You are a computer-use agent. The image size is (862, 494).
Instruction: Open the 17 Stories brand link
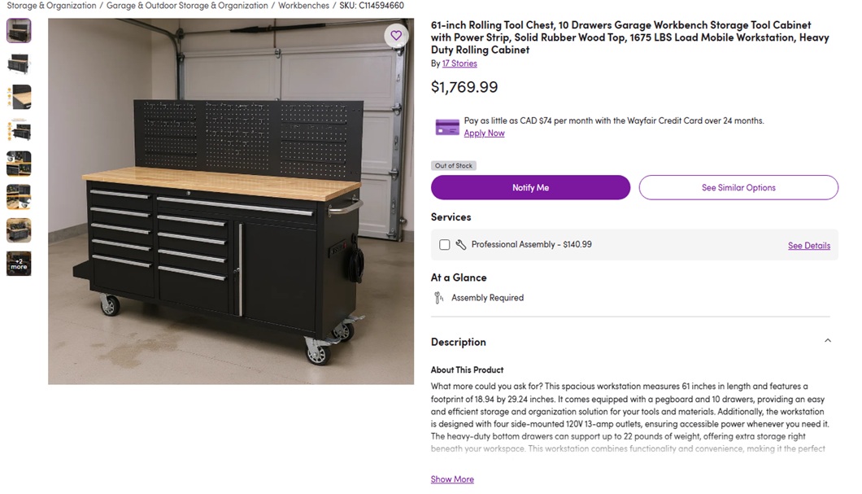(x=459, y=63)
